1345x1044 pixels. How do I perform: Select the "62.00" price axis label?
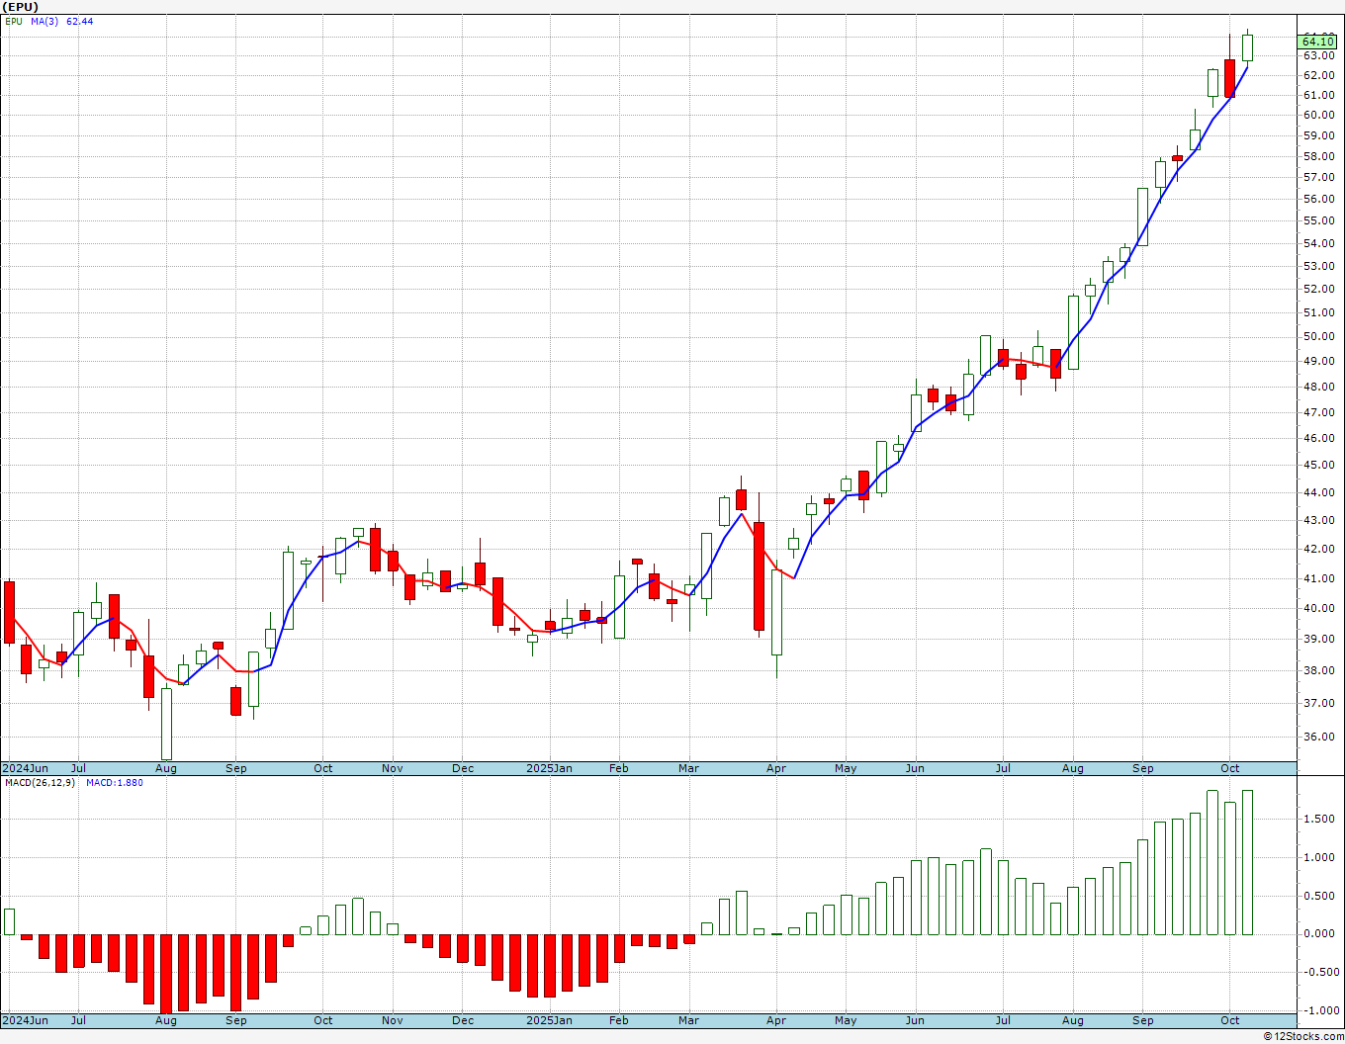1318,75
